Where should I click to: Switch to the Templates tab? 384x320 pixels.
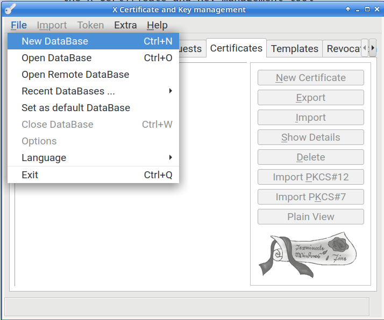point(294,49)
